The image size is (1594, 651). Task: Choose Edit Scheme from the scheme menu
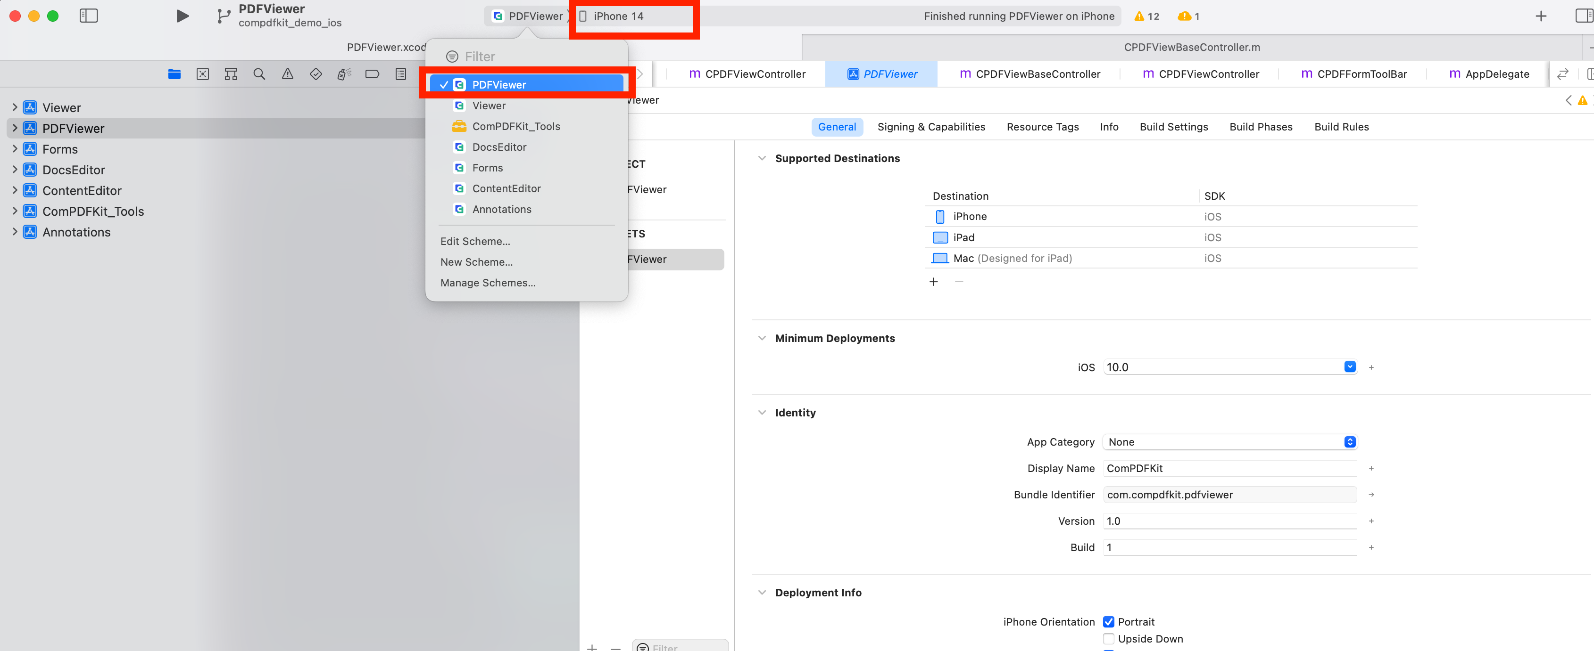(475, 241)
